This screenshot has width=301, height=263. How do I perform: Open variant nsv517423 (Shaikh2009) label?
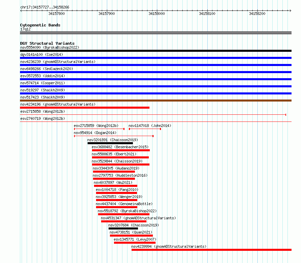pos(43,97)
